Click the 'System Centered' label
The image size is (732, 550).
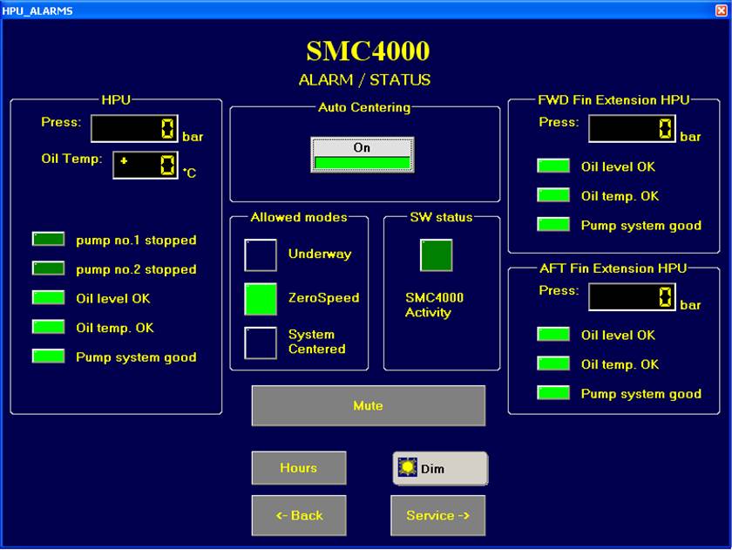317,342
